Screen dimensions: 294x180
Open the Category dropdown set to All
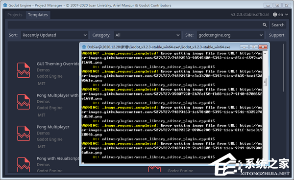point(147,35)
